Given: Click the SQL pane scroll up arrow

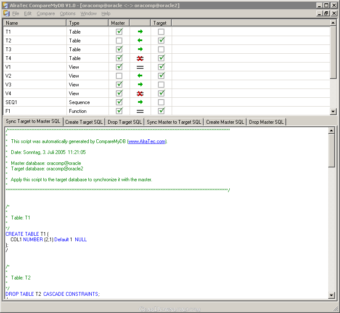Looking at the screenshot, I should click(x=331, y=130).
